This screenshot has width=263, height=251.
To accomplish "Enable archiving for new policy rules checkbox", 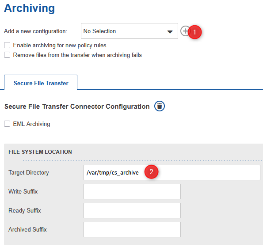I will [x=7, y=45].
